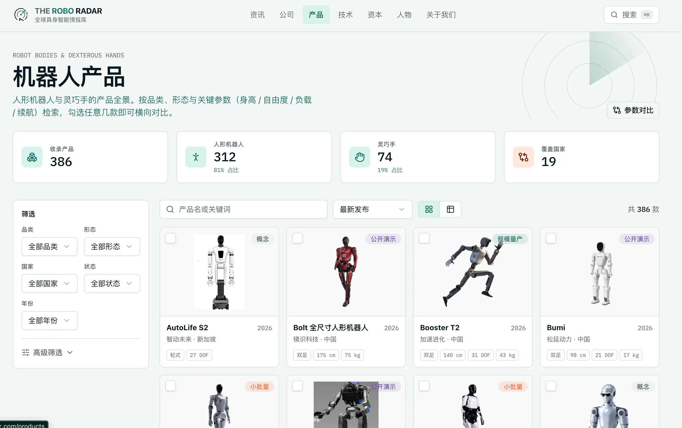This screenshot has height=428, width=682.
Task: Click the 98 cm tag
Action: (x=578, y=355)
